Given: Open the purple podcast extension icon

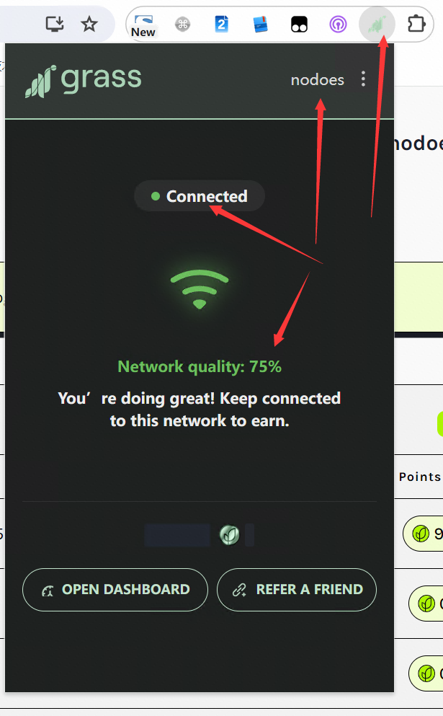Looking at the screenshot, I should (x=338, y=25).
